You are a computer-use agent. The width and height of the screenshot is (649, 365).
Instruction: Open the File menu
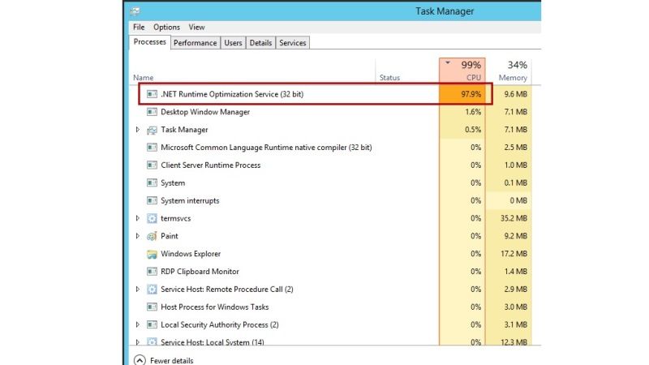(139, 28)
